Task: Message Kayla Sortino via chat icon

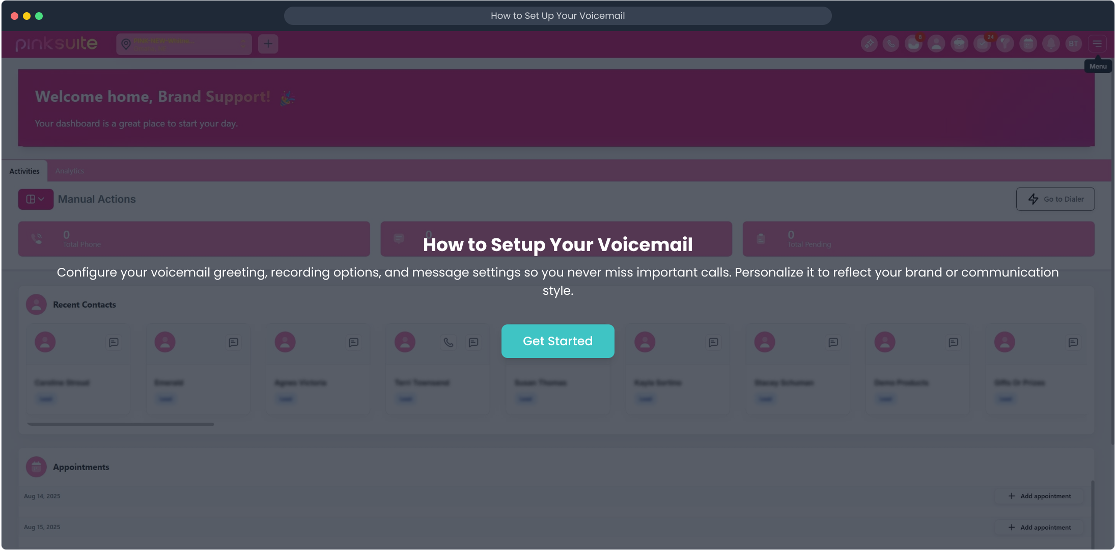Action: coord(713,342)
